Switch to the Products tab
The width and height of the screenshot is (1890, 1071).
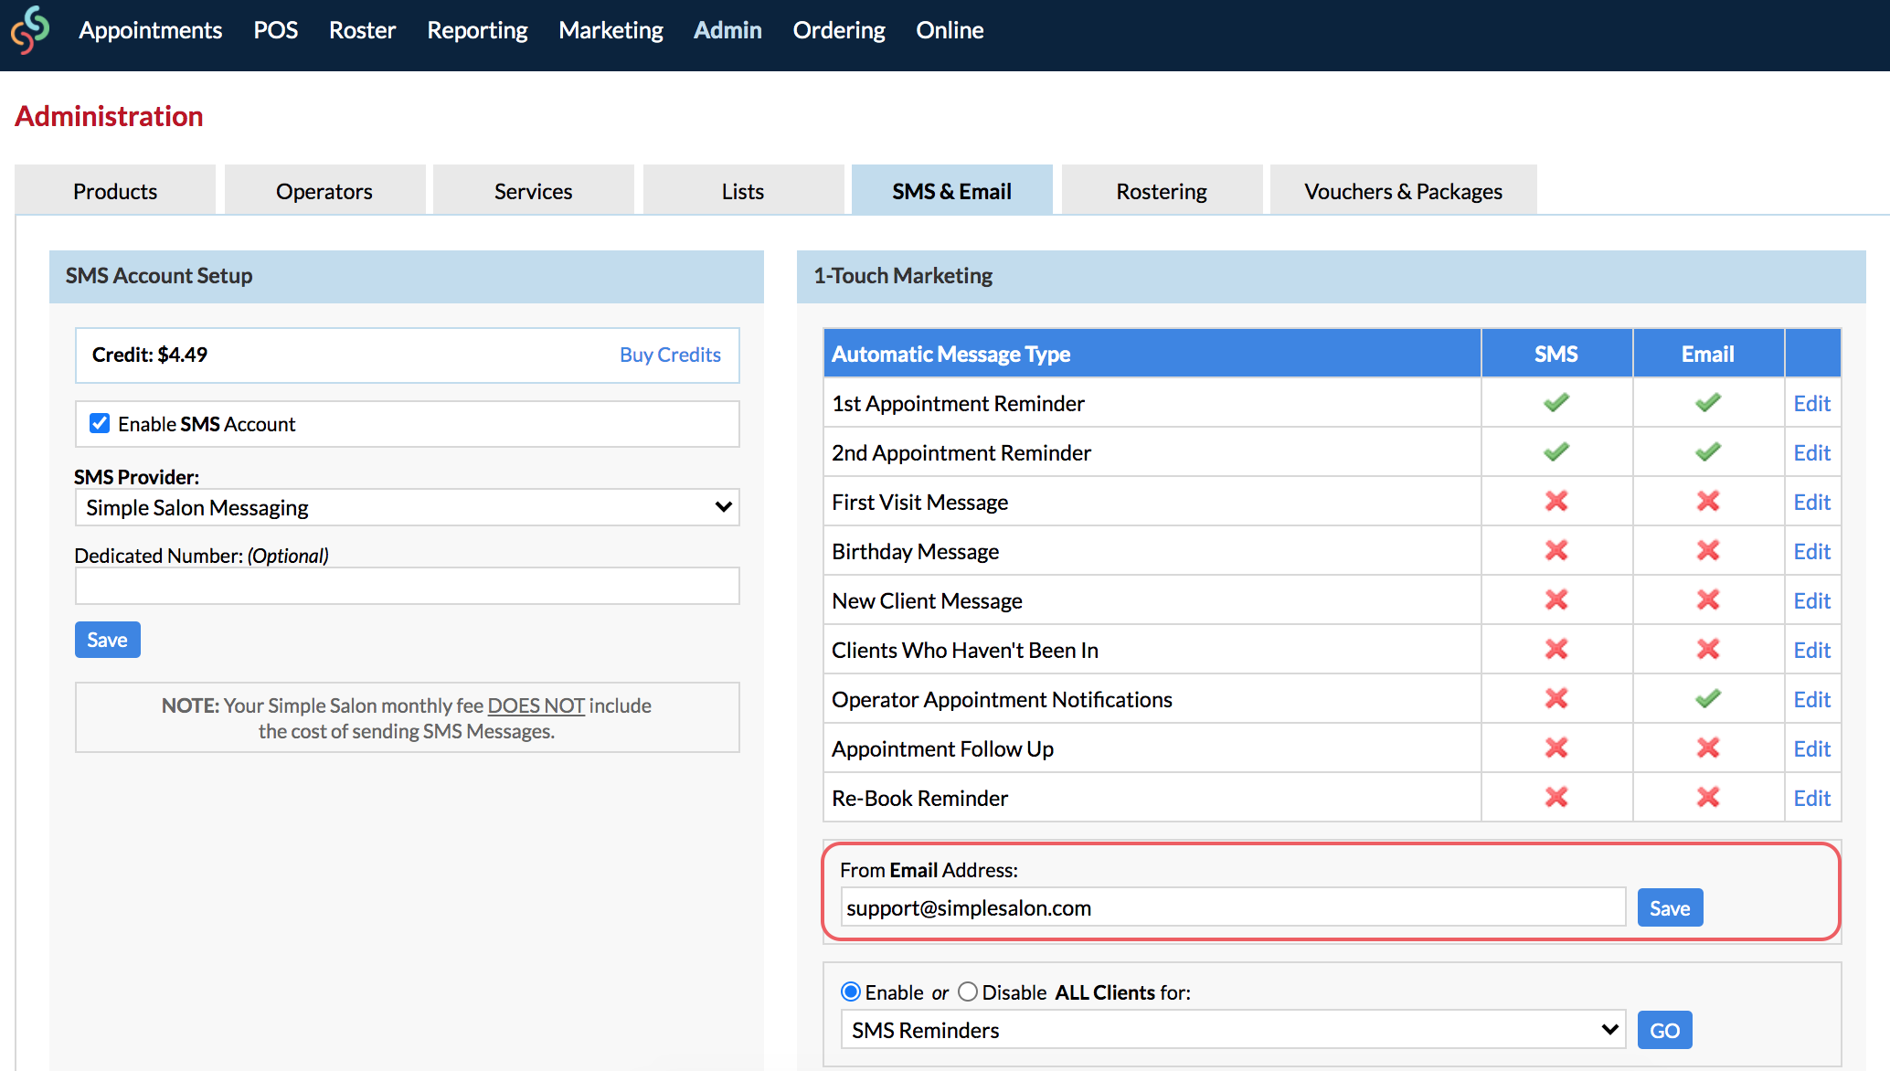point(115,190)
